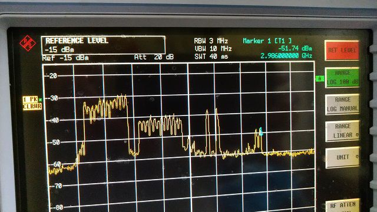Select the green A screen indicator
The image size is (377, 212).
(320, 78)
